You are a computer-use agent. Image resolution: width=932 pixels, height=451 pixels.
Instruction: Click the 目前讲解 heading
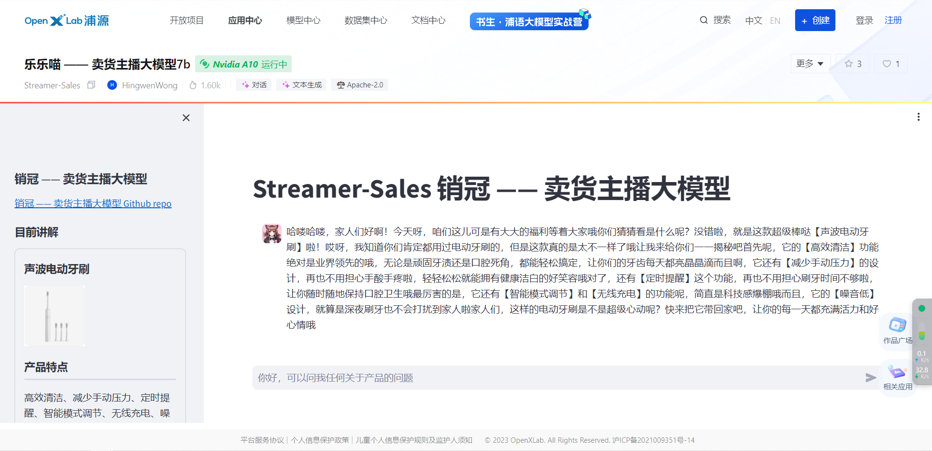(x=36, y=232)
